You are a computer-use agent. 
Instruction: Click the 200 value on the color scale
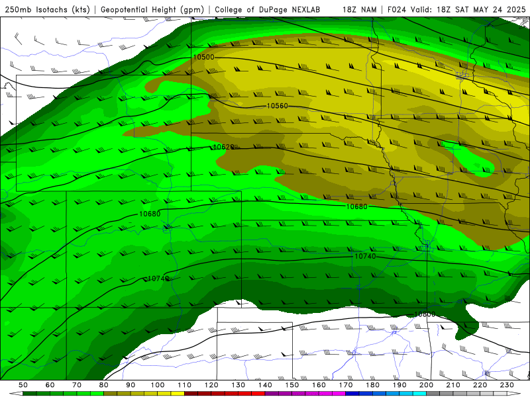tap(426, 385)
